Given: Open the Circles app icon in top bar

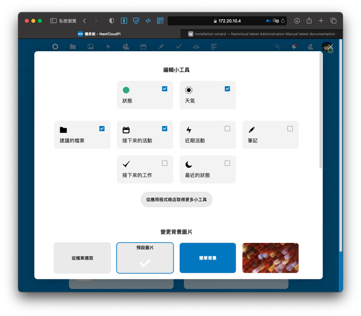Looking at the screenshot, I should [x=197, y=47].
